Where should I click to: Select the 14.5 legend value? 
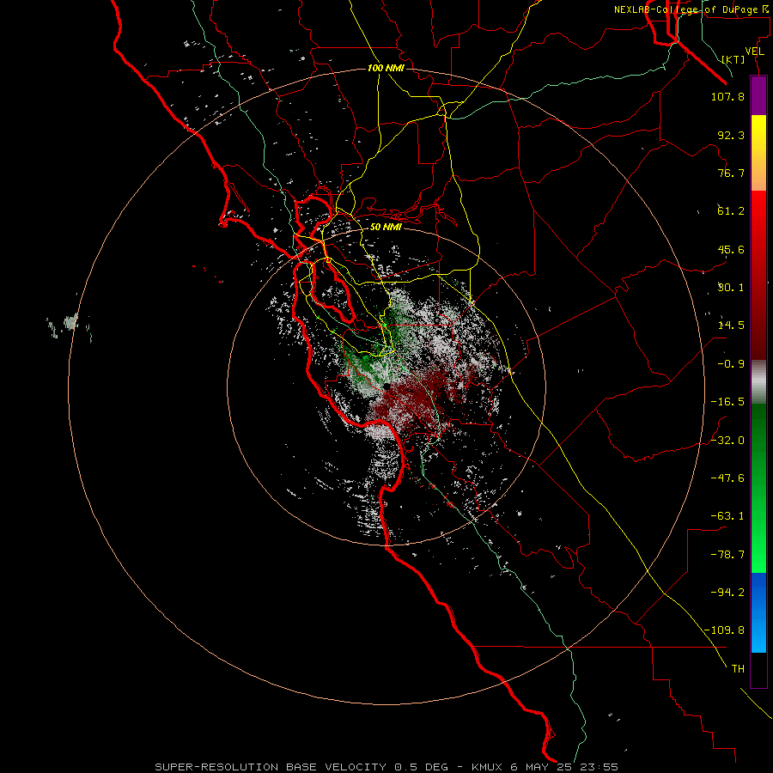(731, 326)
